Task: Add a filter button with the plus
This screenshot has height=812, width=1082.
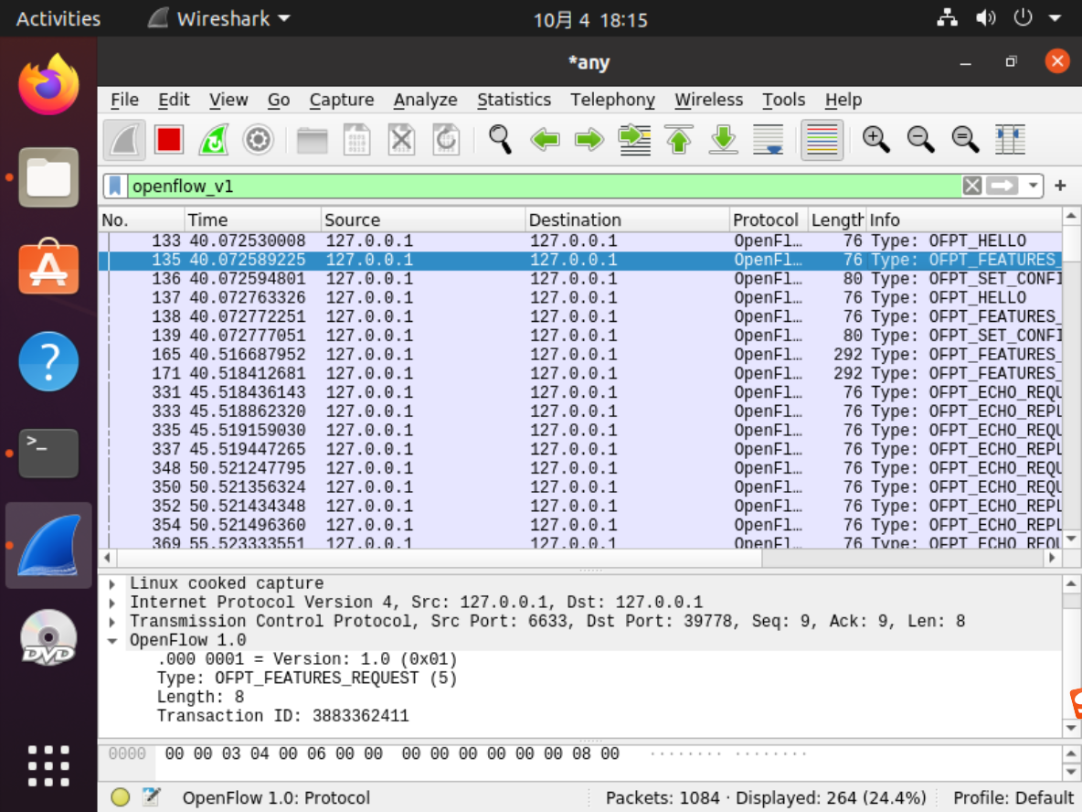Action: pyautogui.click(x=1061, y=186)
